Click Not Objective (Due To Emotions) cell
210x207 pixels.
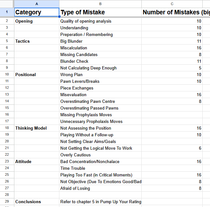[100, 182]
